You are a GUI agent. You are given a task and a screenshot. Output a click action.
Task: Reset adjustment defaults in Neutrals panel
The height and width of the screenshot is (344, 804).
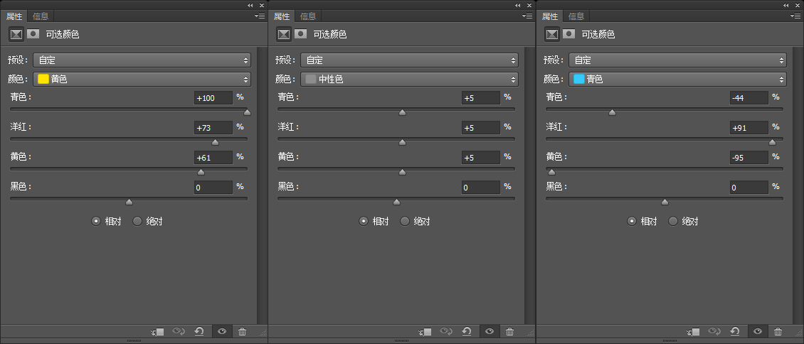click(467, 332)
